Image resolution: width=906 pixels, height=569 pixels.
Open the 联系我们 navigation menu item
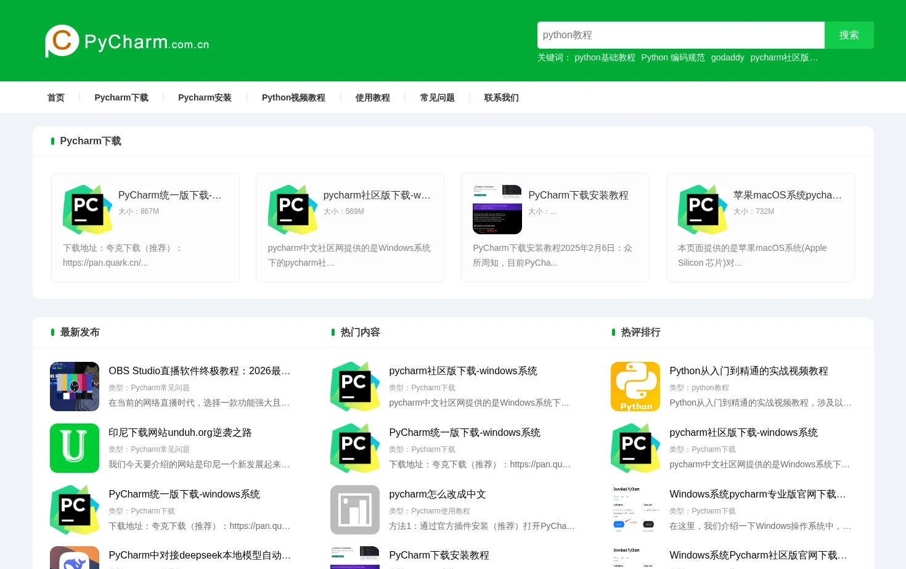coord(502,97)
